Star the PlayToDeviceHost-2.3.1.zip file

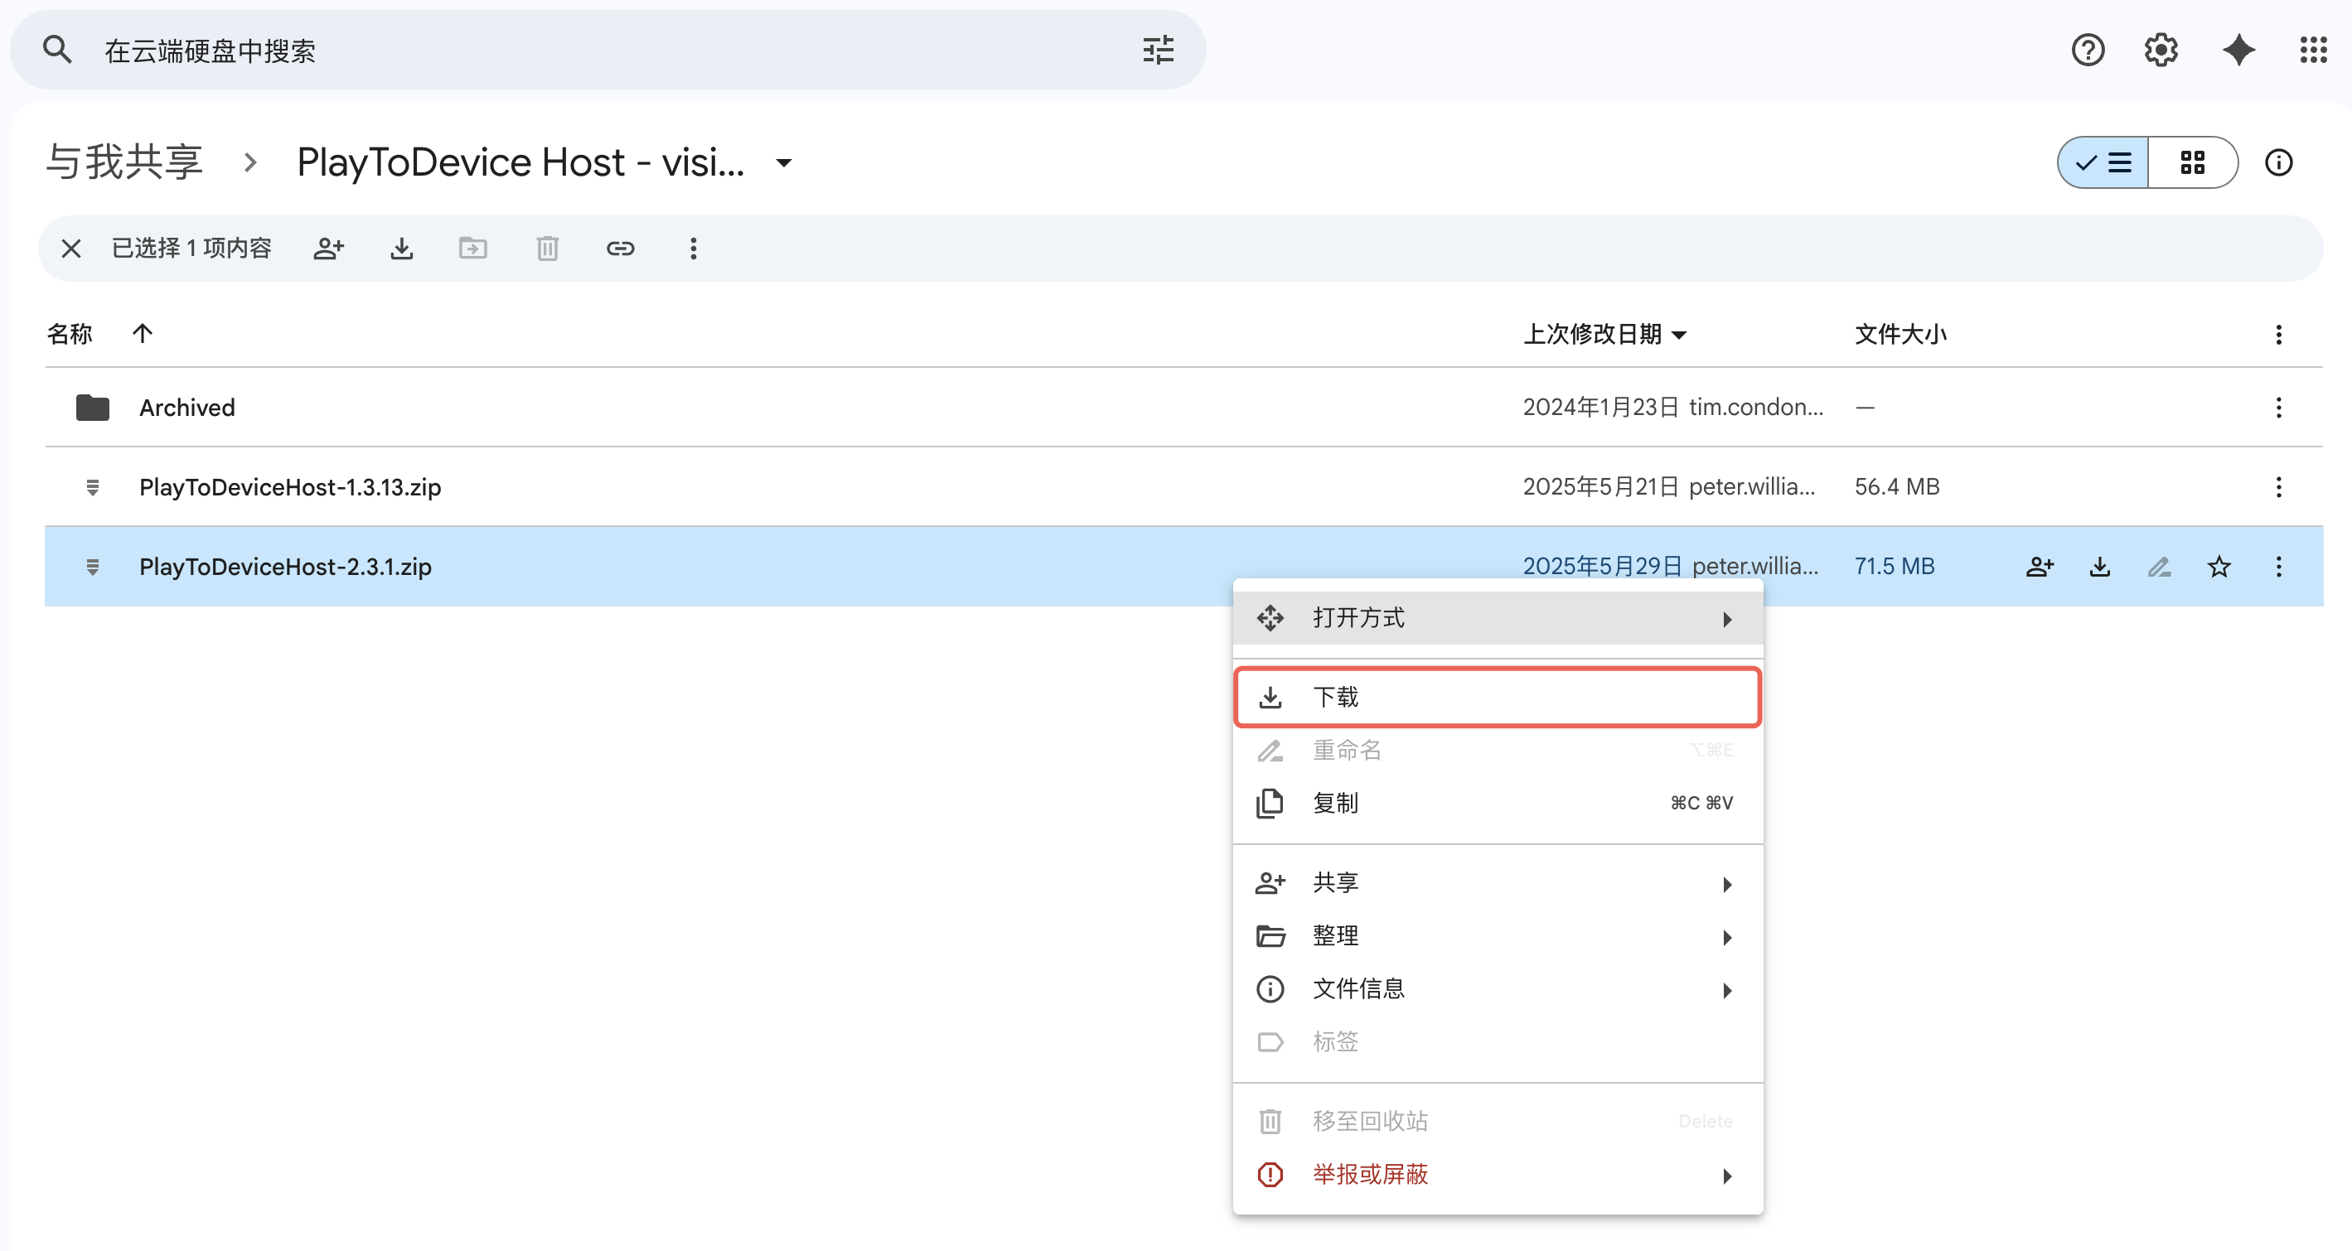pos(2219,566)
